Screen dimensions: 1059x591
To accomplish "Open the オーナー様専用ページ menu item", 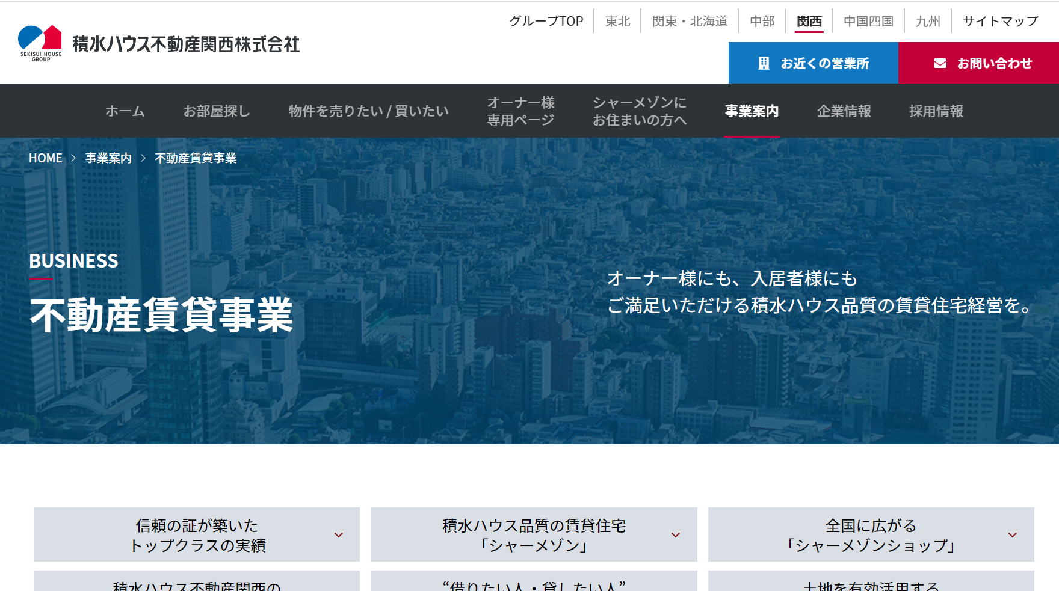I will click(x=520, y=111).
